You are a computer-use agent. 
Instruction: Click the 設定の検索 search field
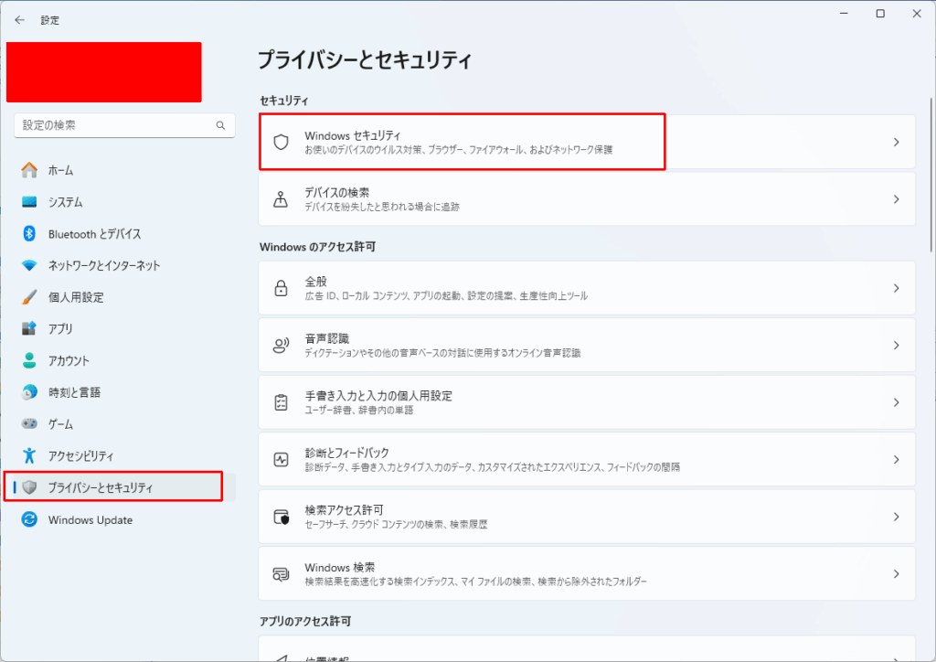point(124,125)
